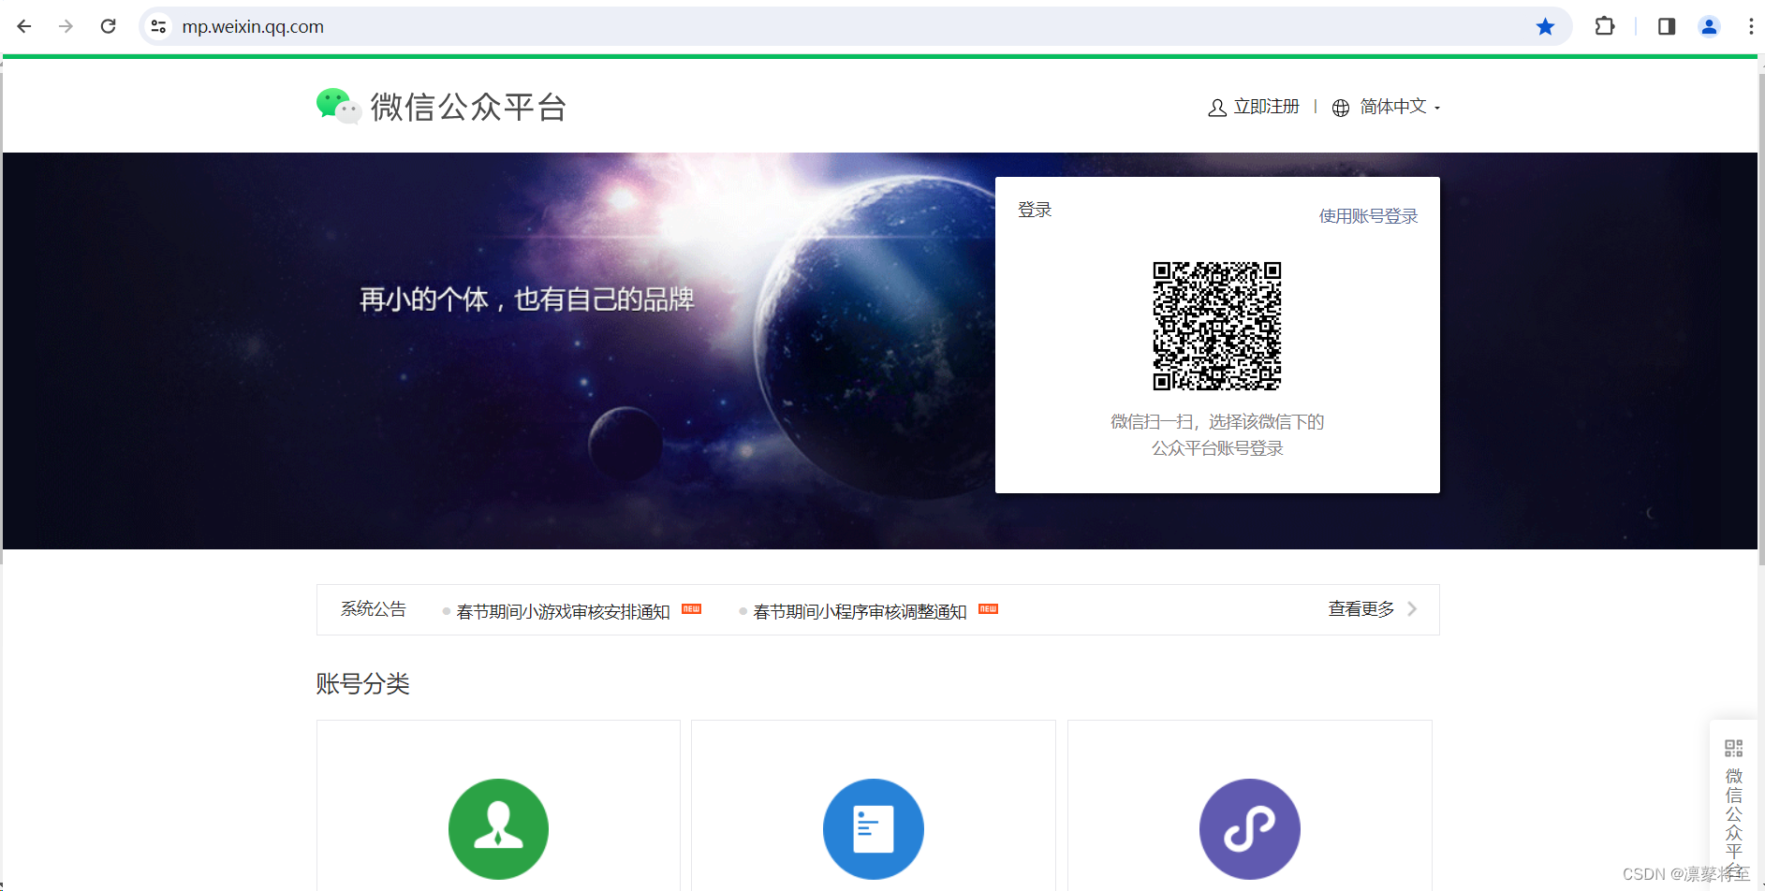The image size is (1765, 891).
Task: Click the globe icon beside 简体中文
Action: click(x=1339, y=107)
